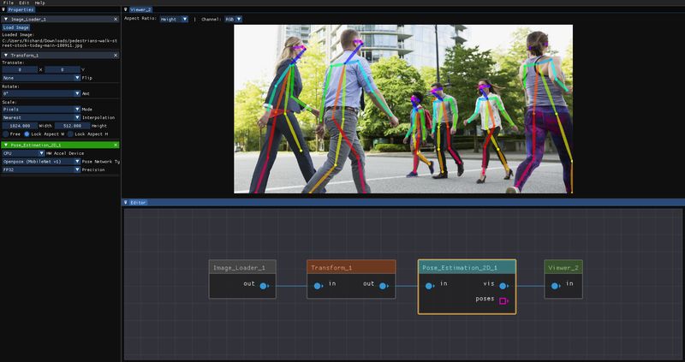This screenshot has width=685, height=362.
Task: Remove the Pose_Estimation_2D_1 properties section
Action: pos(116,145)
